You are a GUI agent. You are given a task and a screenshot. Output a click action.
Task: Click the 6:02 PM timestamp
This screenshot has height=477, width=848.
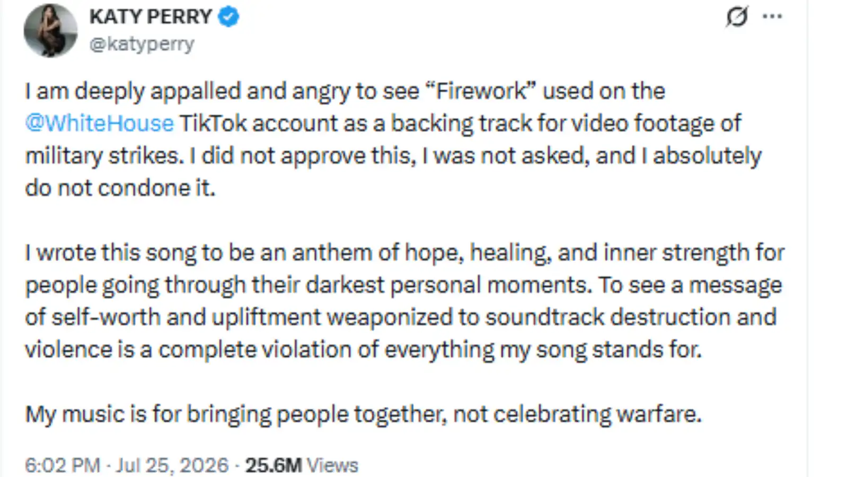coord(63,465)
